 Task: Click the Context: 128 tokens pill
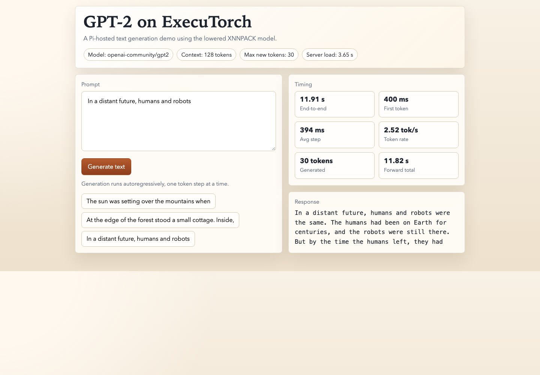pos(206,55)
